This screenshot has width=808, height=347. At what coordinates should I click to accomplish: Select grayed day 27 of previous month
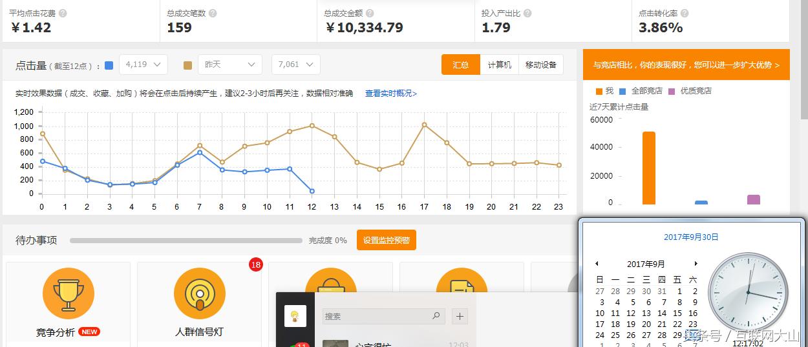click(x=600, y=291)
